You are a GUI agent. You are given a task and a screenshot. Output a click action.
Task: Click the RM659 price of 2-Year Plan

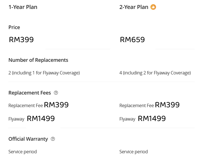tap(132, 39)
